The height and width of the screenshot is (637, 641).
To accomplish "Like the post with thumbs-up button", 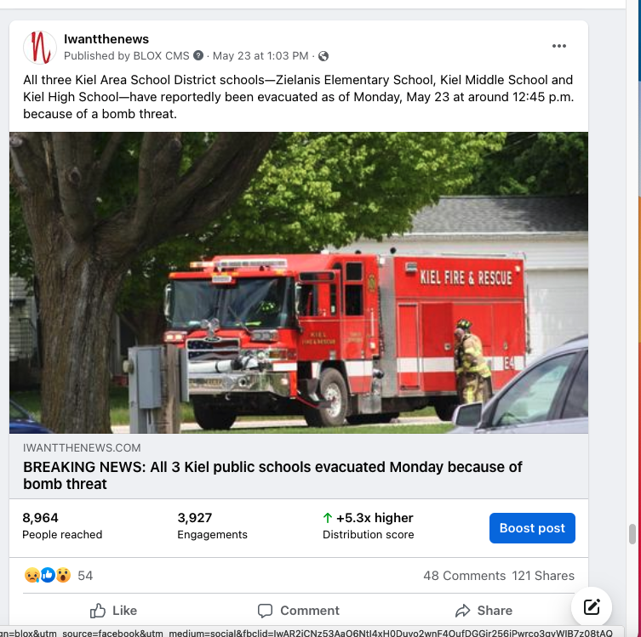I will click(113, 611).
